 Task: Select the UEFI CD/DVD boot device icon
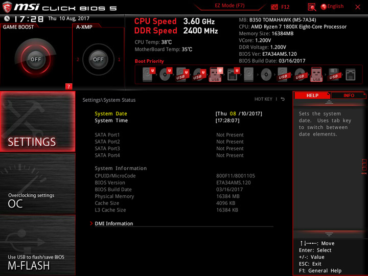coord(166,75)
